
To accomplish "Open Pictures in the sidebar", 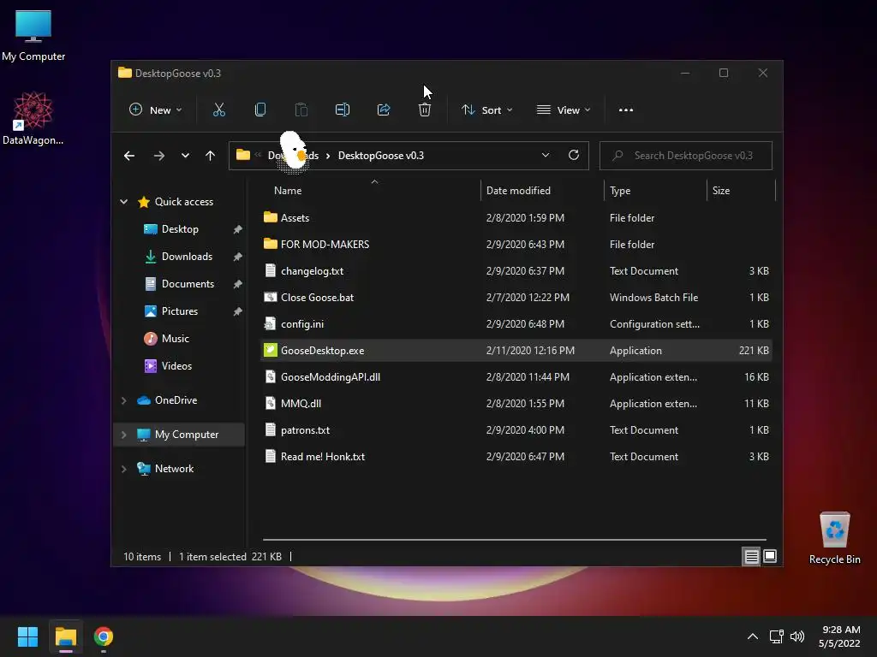I will [x=179, y=311].
